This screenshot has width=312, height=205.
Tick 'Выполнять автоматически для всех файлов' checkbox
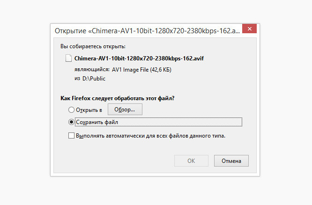click(x=71, y=136)
